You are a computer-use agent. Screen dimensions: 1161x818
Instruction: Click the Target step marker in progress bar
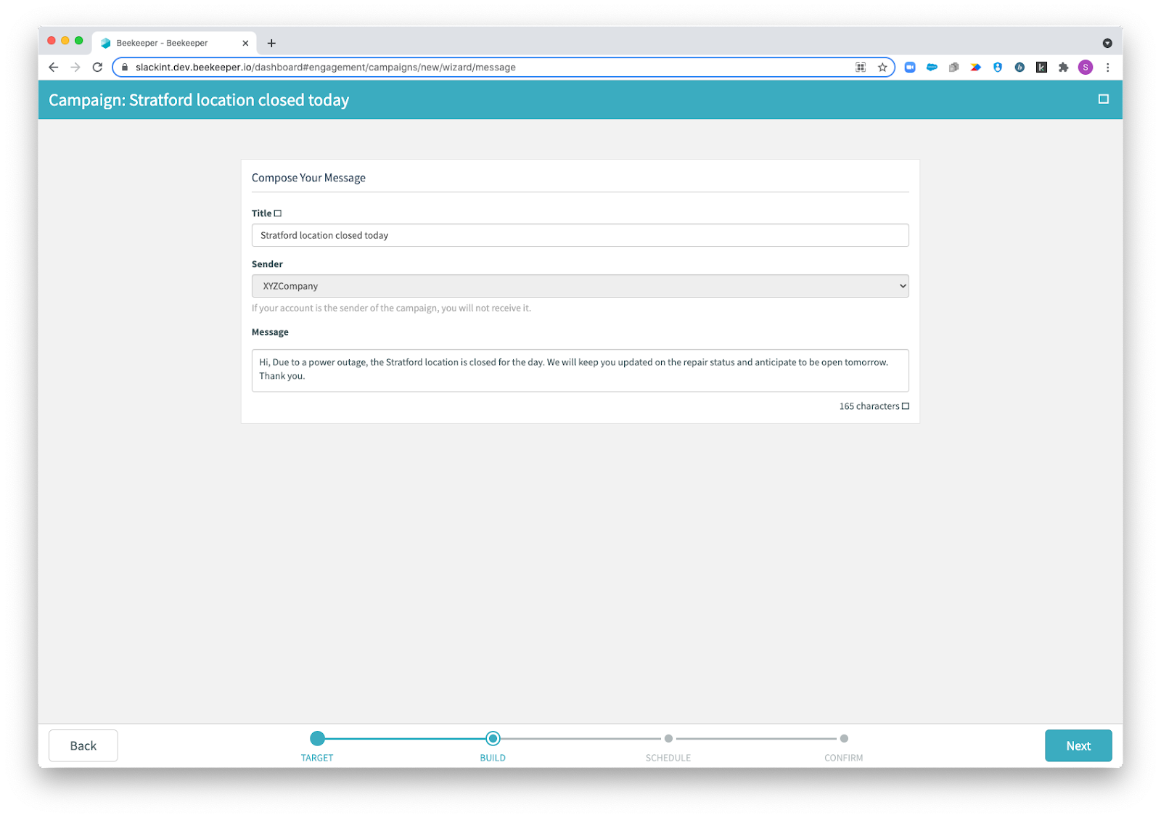click(x=317, y=739)
